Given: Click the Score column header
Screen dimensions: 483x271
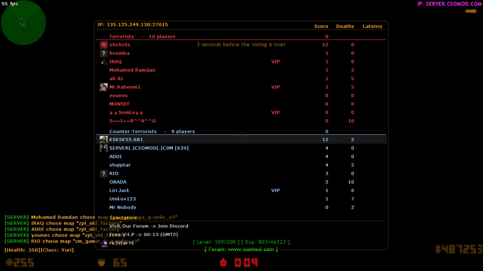Looking at the screenshot, I should click(321, 26).
